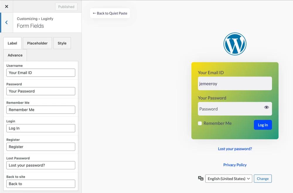Focus the username field containing jemeeroy
This screenshot has height=193, width=293.
click(x=235, y=83)
